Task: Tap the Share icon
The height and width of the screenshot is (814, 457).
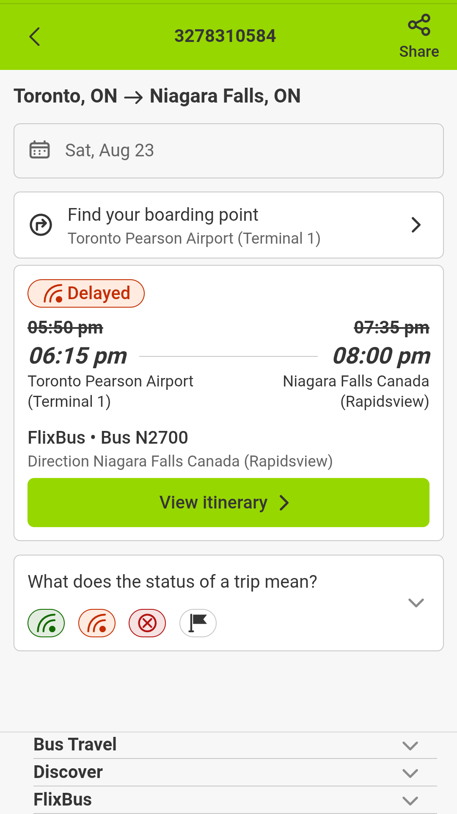Action: (x=419, y=25)
